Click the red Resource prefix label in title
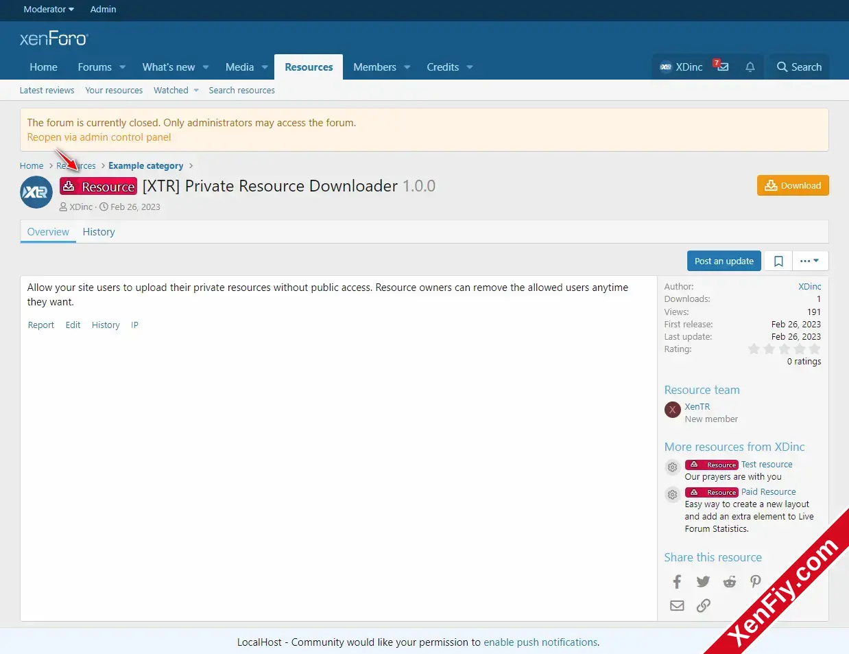The image size is (849, 654). [x=99, y=187]
